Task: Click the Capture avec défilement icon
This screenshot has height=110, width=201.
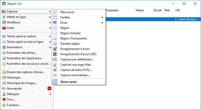Action: click(x=55, y=59)
